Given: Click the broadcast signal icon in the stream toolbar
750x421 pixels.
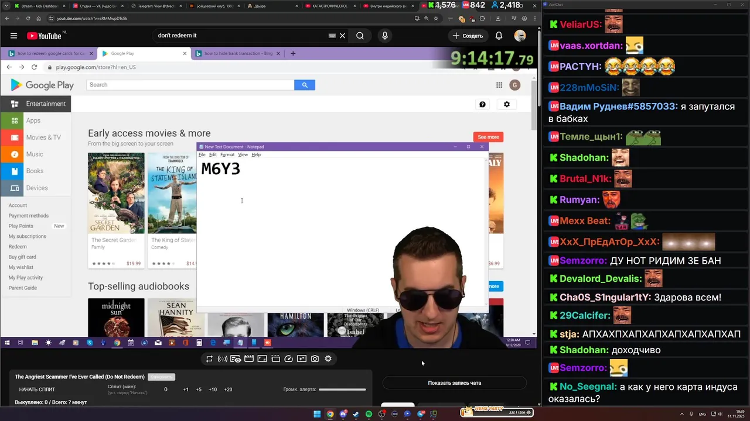Looking at the screenshot, I should pyautogui.click(x=223, y=359).
